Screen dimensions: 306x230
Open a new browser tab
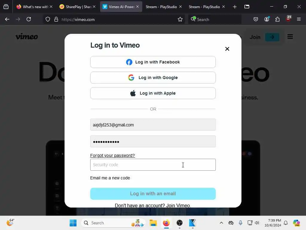(235, 7)
